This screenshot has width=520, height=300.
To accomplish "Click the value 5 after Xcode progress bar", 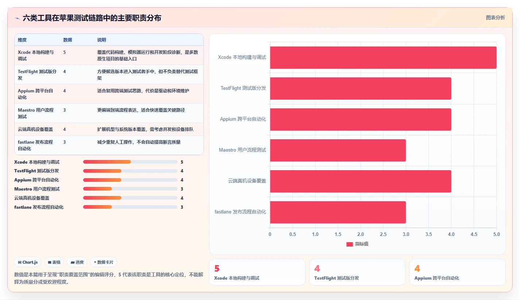I will coord(182,162).
